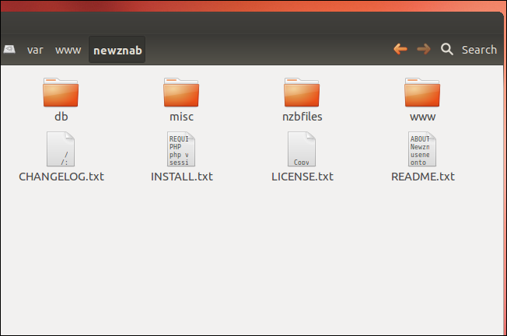Open the Search text button
This screenshot has height=336, width=507.
(x=479, y=50)
